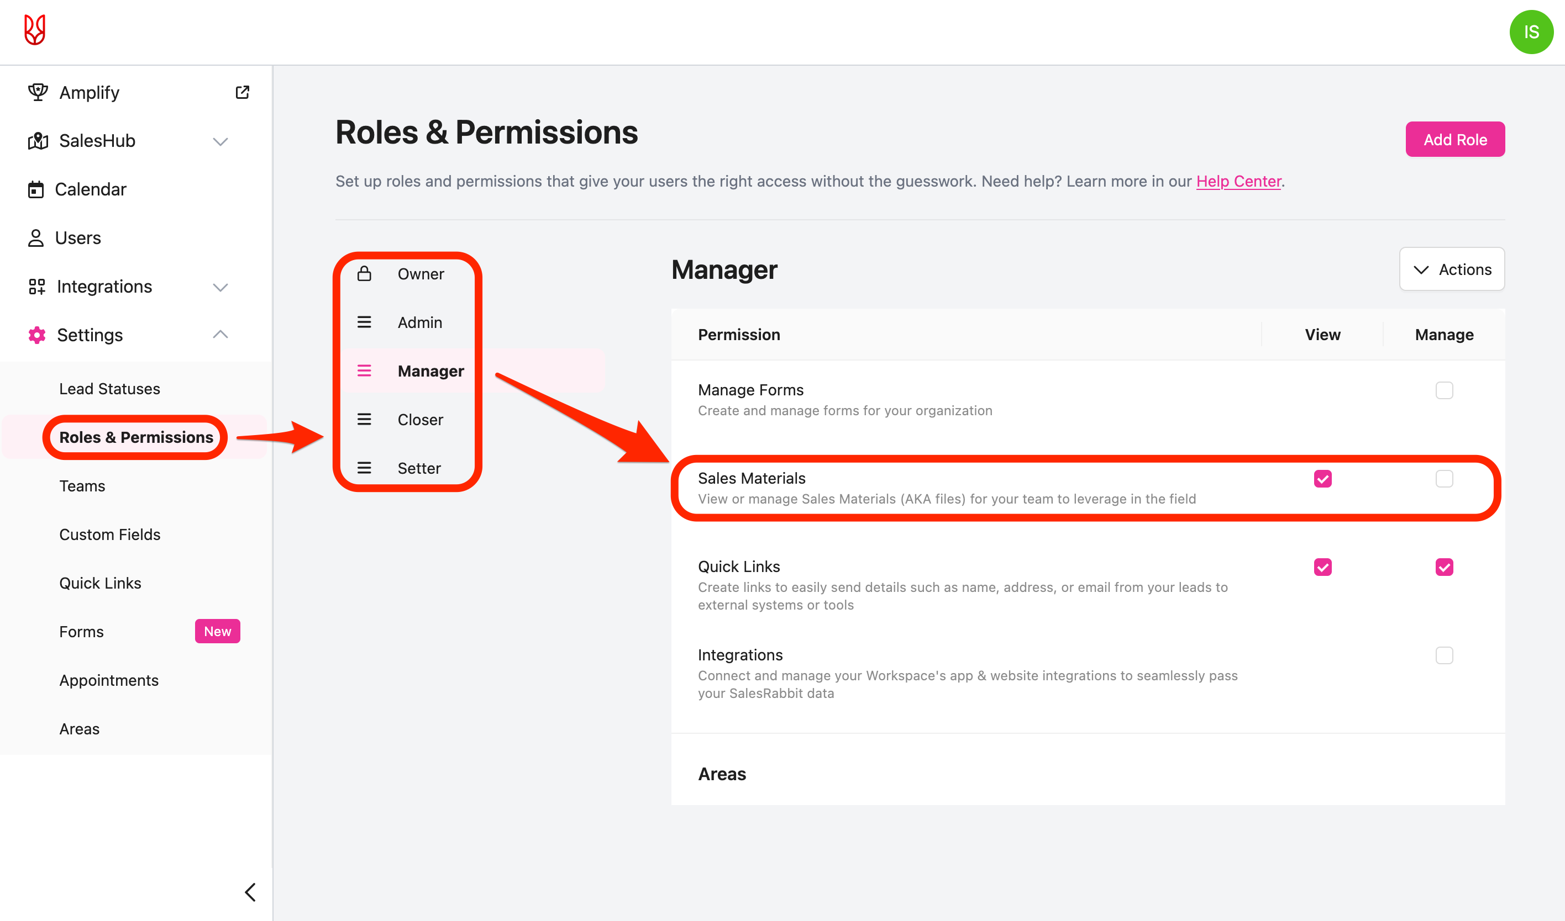
Task: Click the Settings gear icon
Action: coord(37,335)
